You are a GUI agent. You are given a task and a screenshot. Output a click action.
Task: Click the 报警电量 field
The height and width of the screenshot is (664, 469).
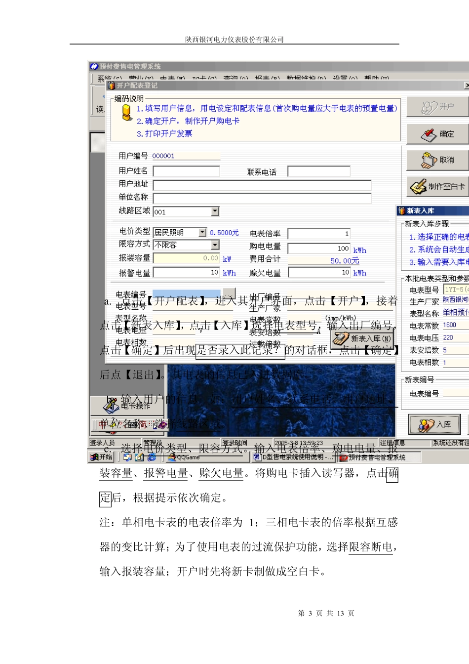click(186, 273)
